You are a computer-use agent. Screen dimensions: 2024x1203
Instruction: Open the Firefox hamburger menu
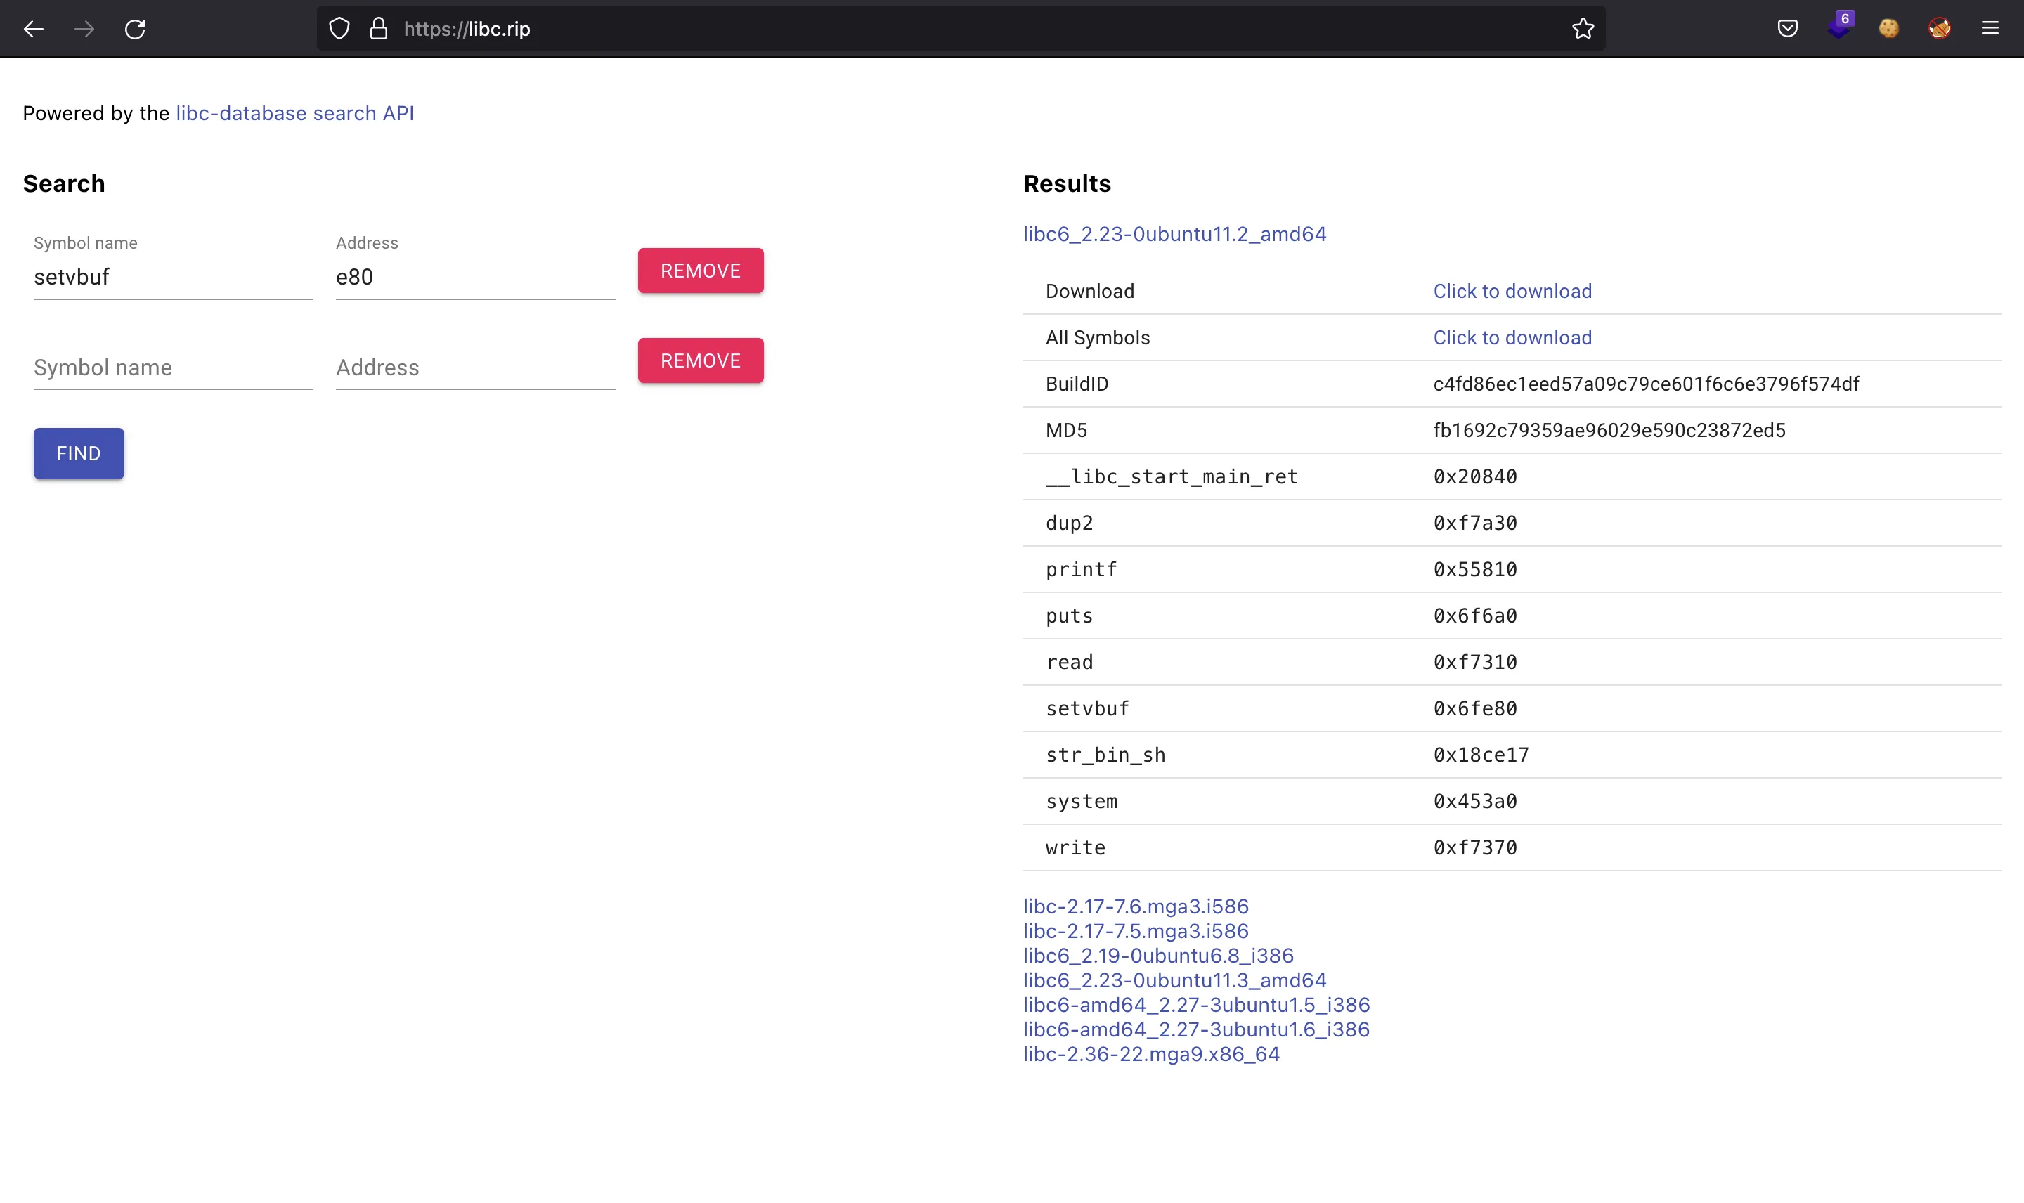point(1990,28)
